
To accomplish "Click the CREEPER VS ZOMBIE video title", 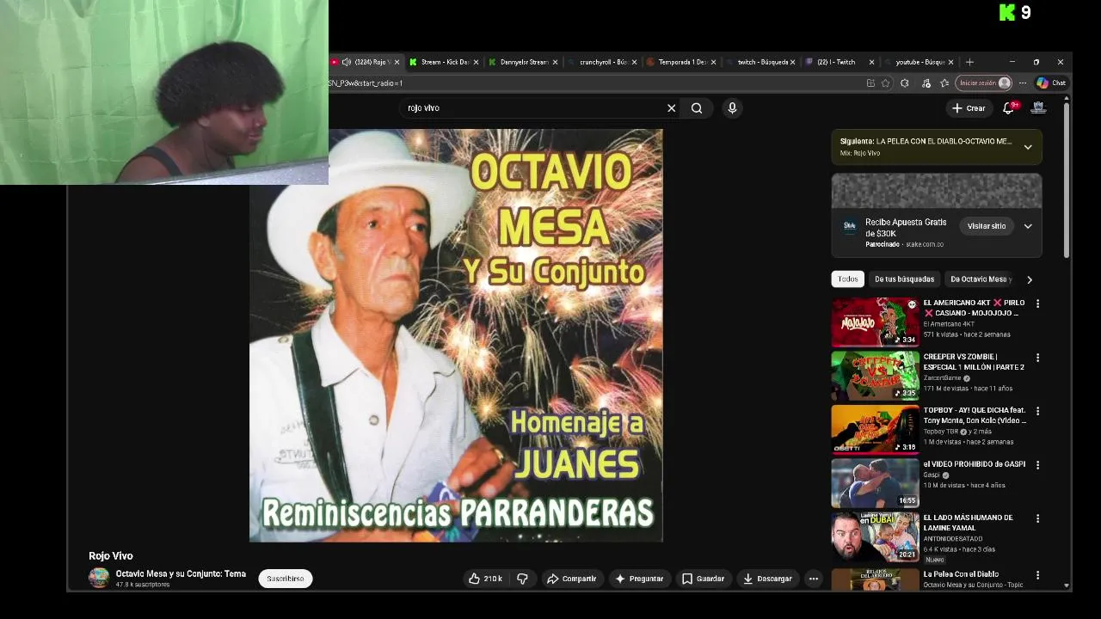I will pyautogui.click(x=974, y=362).
